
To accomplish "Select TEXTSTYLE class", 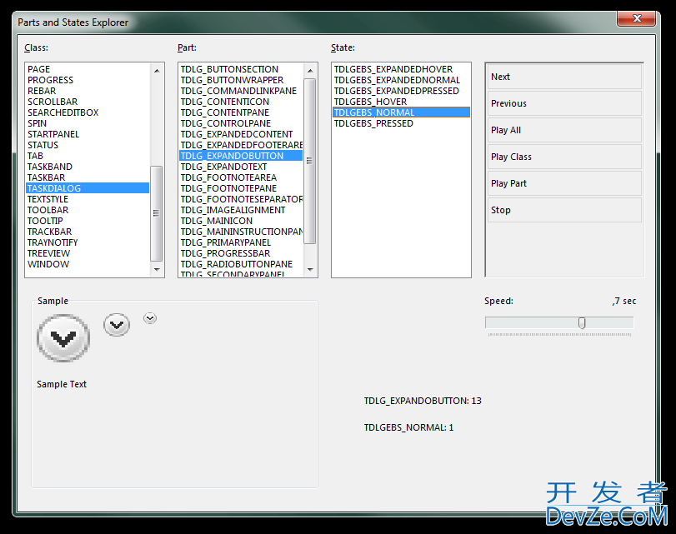I will click(x=88, y=199).
